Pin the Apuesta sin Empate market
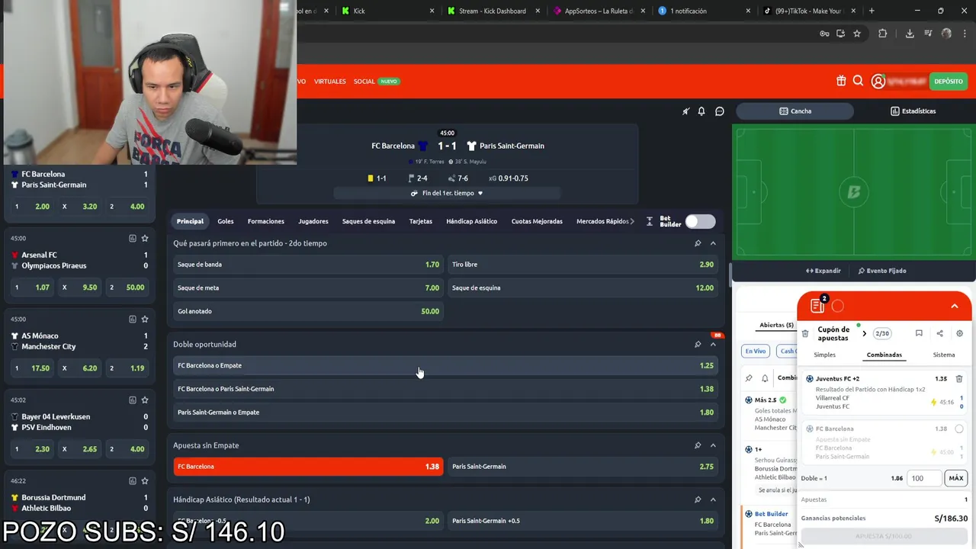This screenshot has height=549, width=976. (698, 445)
